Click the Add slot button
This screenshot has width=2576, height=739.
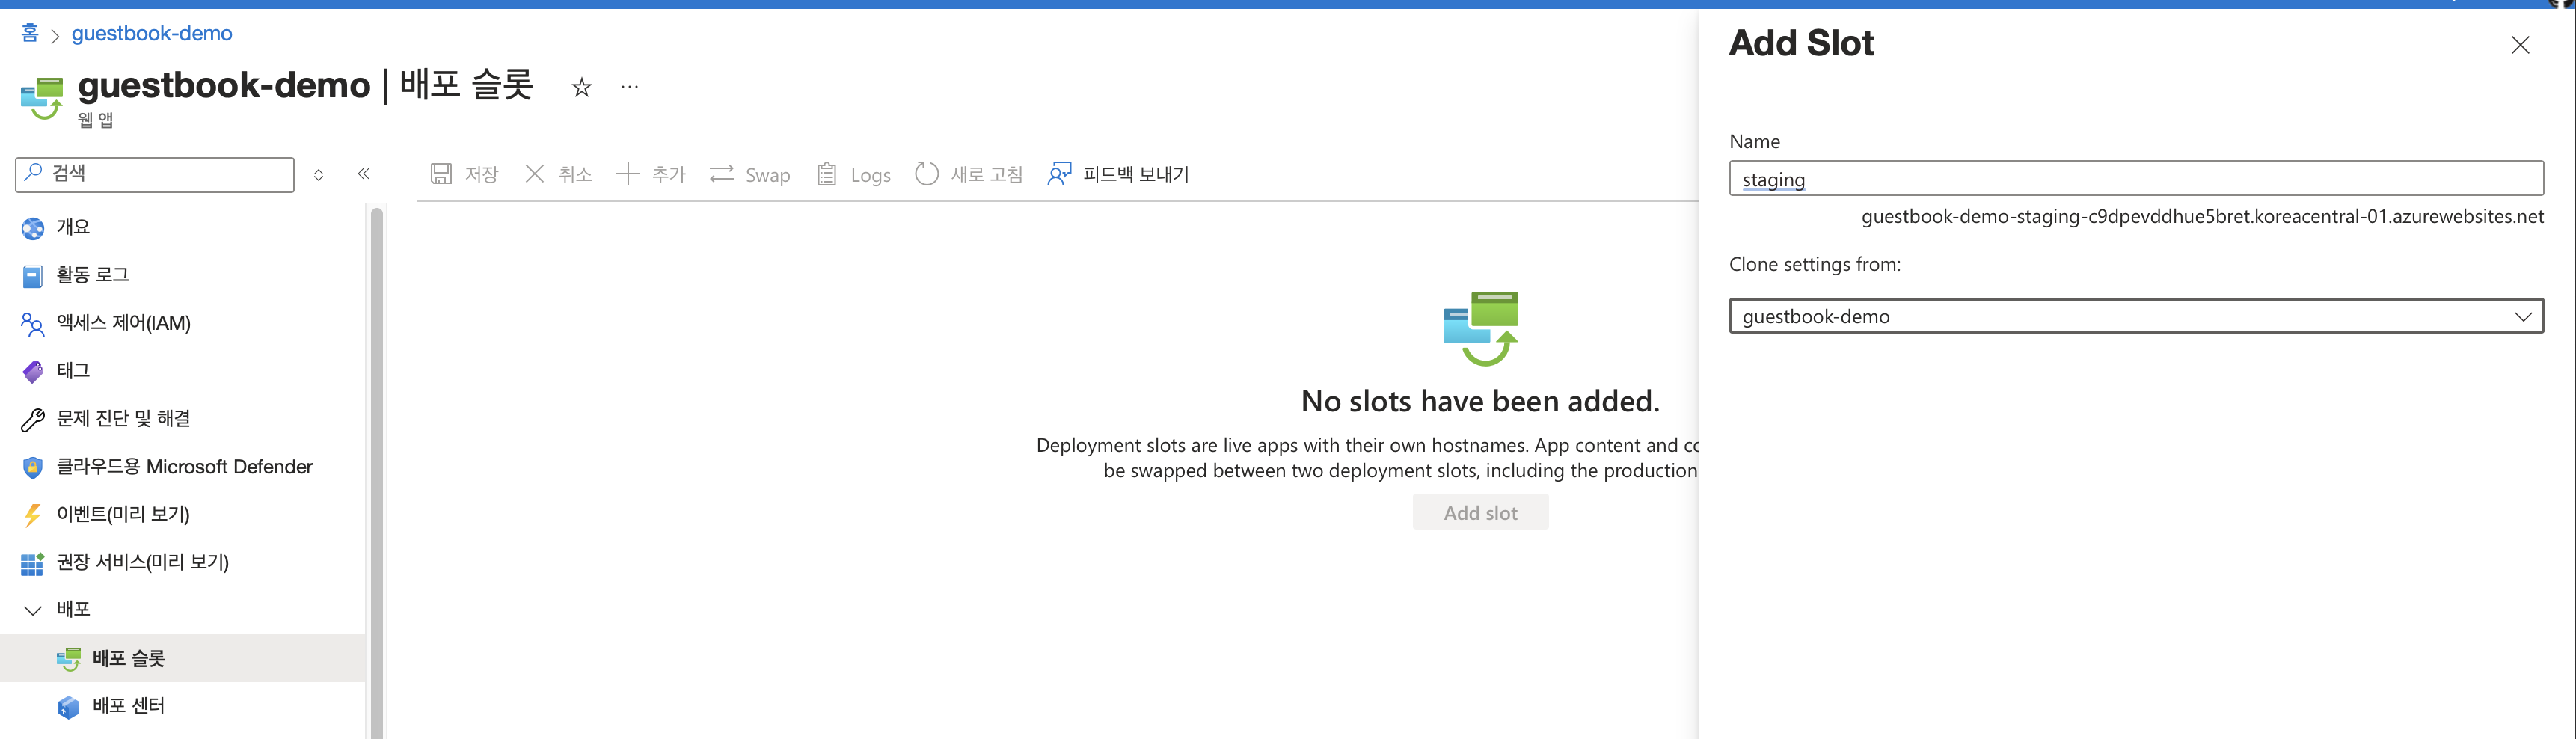pyautogui.click(x=1480, y=512)
